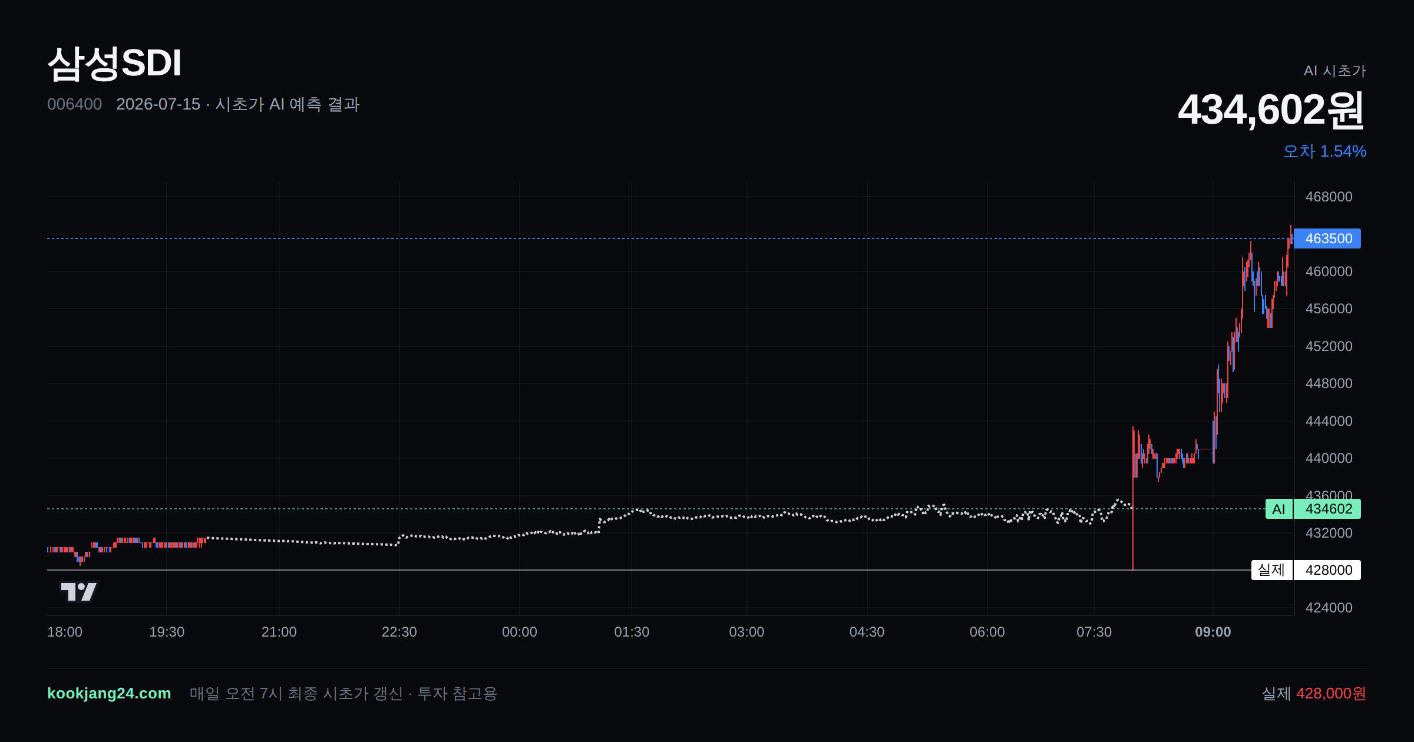Click the 444000 price axis label
The height and width of the screenshot is (742, 1414).
[x=1329, y=421]
